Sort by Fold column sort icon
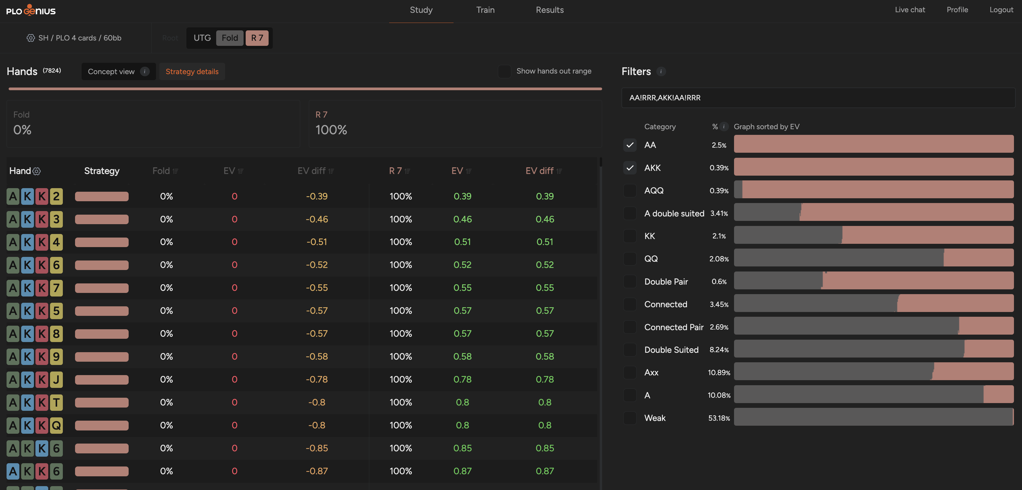 click(175, 171)
